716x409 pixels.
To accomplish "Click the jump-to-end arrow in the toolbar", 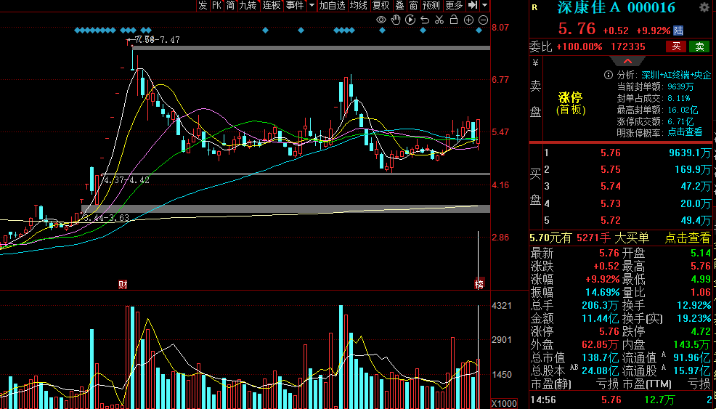I will [473, 5].
